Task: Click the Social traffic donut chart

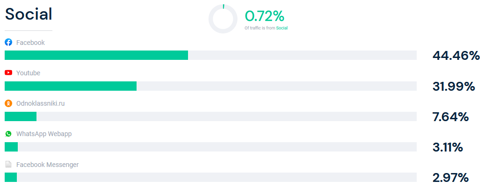Action: tap(223, 19)
